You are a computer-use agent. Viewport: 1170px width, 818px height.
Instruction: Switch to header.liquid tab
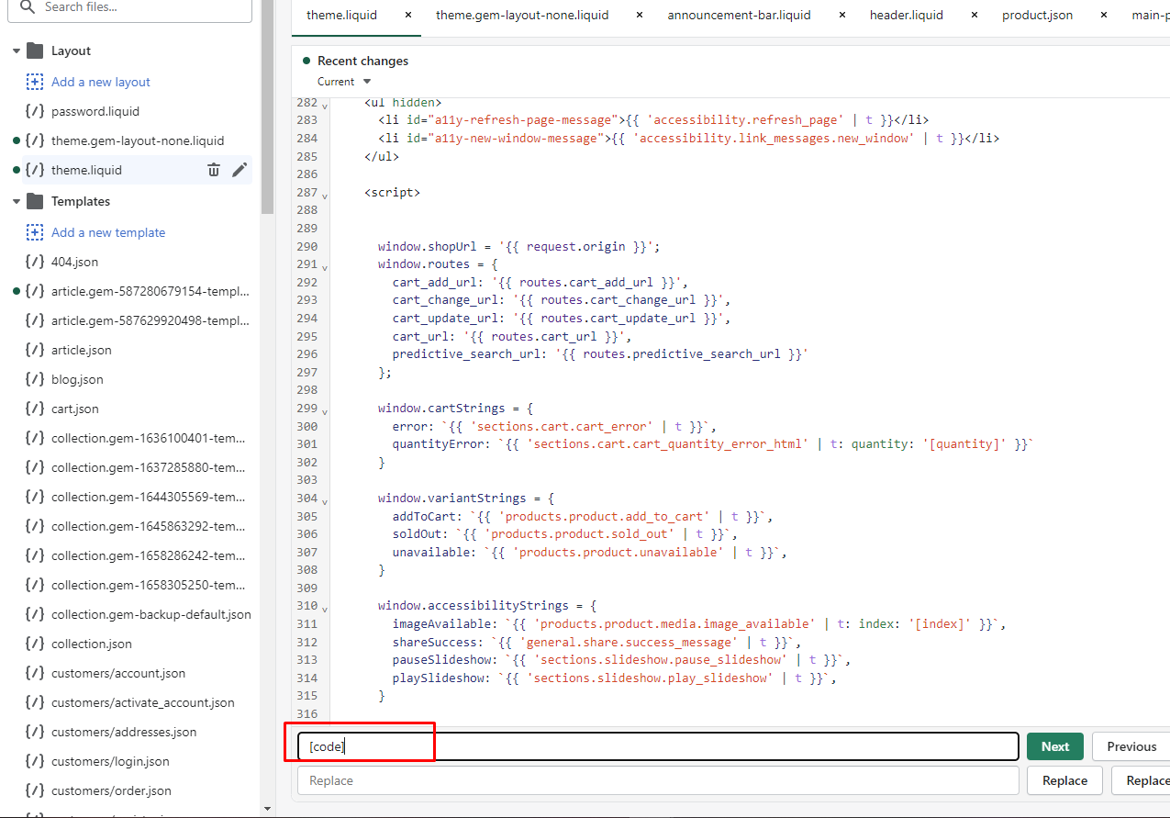tap(907, 15)
